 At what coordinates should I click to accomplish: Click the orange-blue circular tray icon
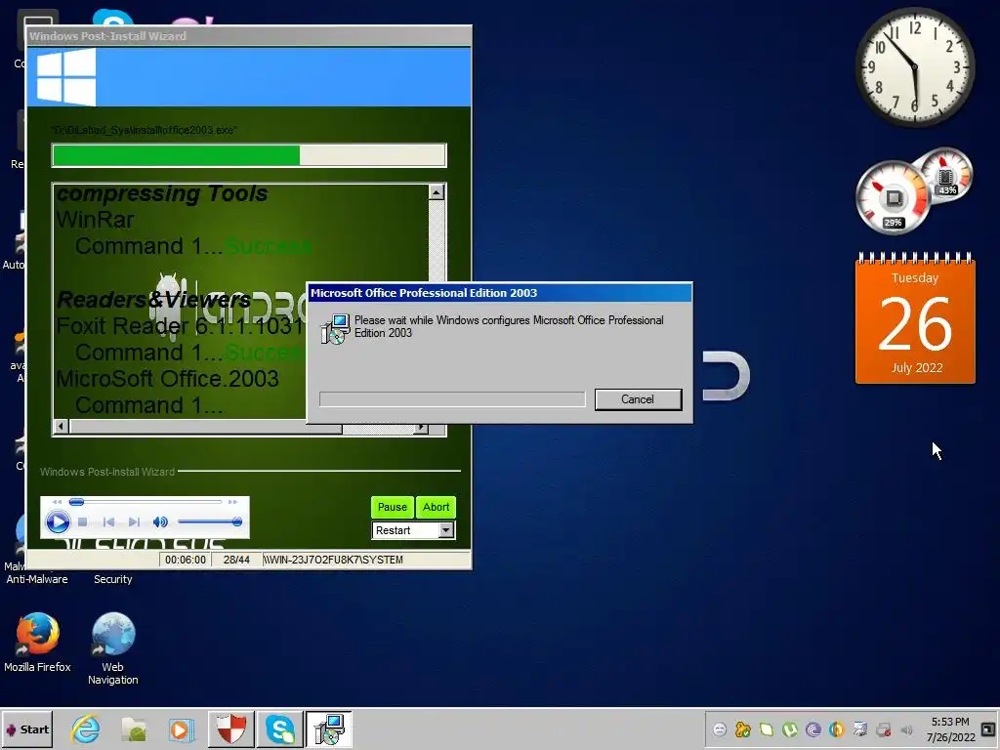coord(837,729)
